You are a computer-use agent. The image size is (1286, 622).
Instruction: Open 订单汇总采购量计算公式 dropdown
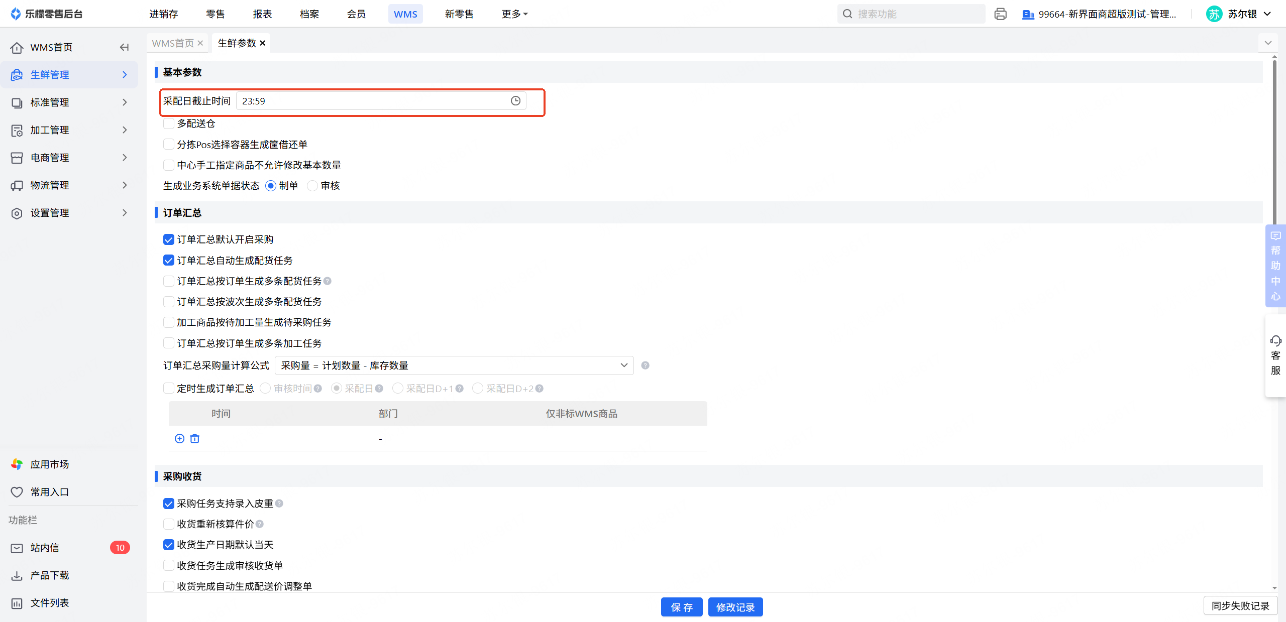[454, 365]
